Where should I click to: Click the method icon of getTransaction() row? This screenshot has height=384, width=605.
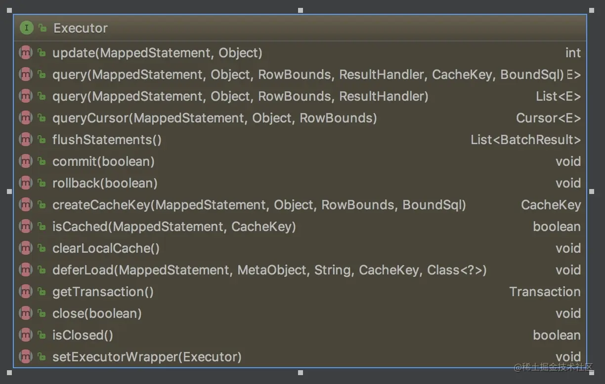pos(25,292)
